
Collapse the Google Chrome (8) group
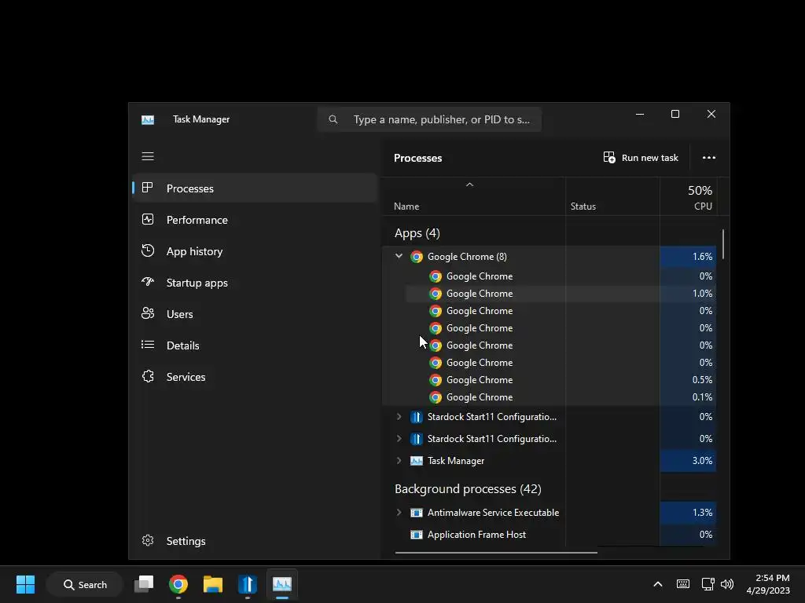(399, 256)
